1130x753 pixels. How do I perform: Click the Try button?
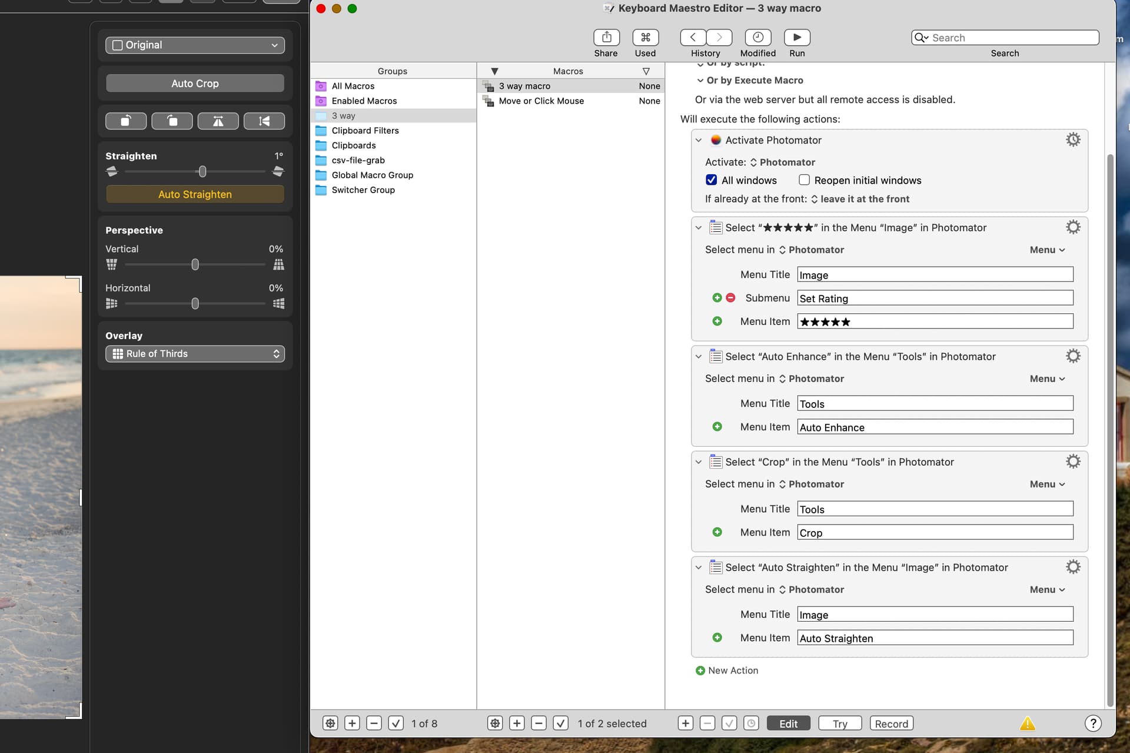pyautogui.click(x=840, y=724)
